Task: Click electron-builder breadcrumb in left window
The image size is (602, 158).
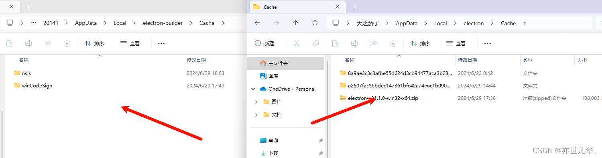Action: pos(163,23)
